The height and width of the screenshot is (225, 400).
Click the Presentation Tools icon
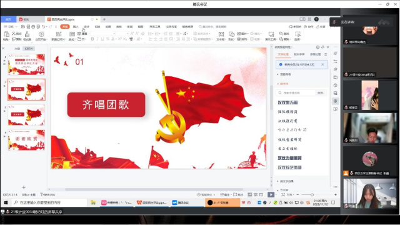(271, 34)
